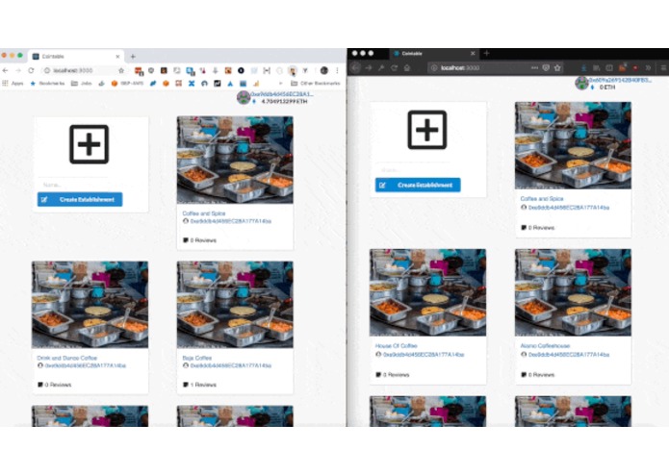Click Chrome's back arrow button
Image resolution: width=669 pixels, height=475 pixels.
5,70
